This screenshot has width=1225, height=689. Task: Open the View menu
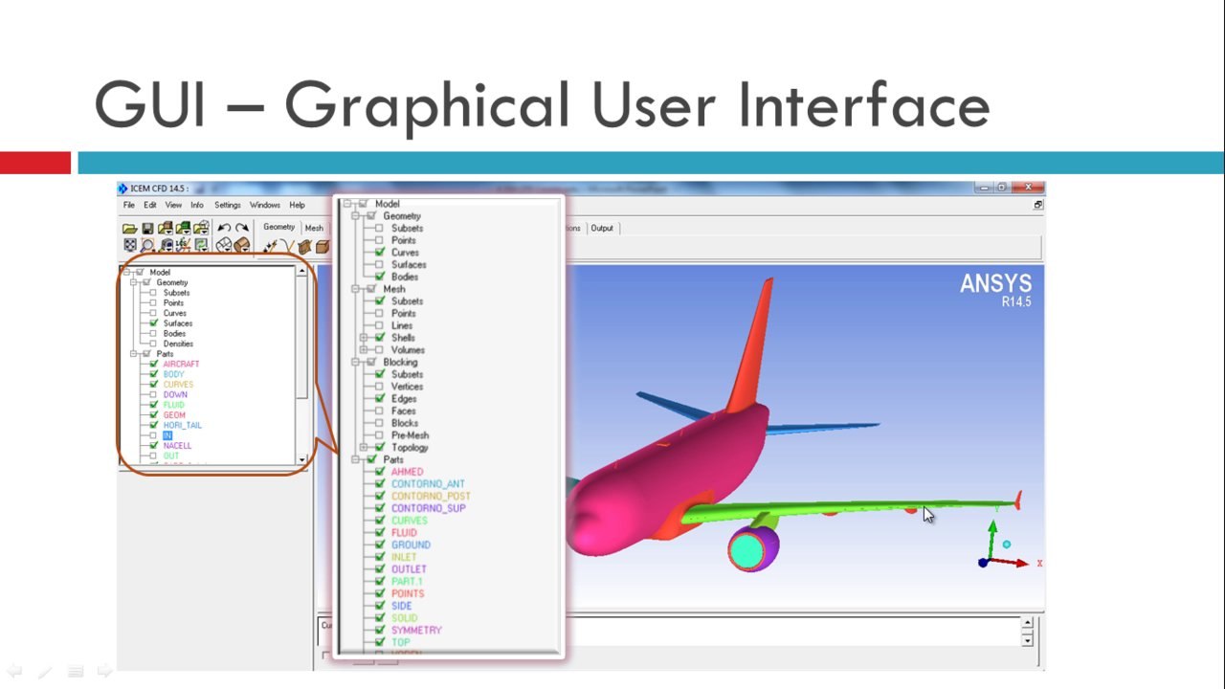pos(173,205)
